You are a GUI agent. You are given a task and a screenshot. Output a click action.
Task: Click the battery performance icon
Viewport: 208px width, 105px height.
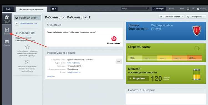196,74
